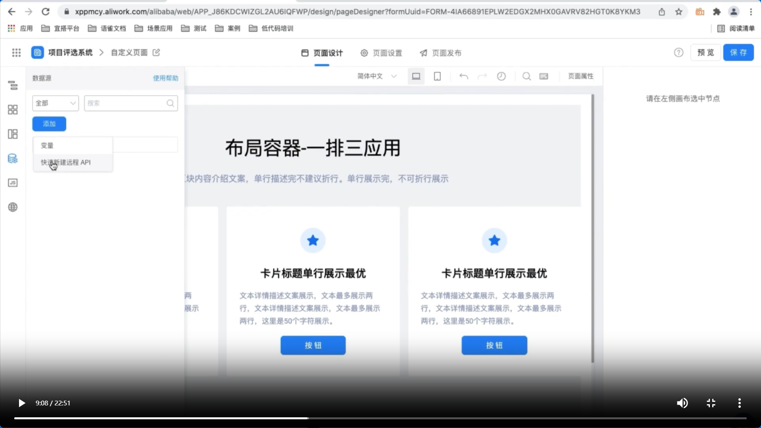
Task: Click the undo arrow in toolbar
Action: (x=463, y=76)
